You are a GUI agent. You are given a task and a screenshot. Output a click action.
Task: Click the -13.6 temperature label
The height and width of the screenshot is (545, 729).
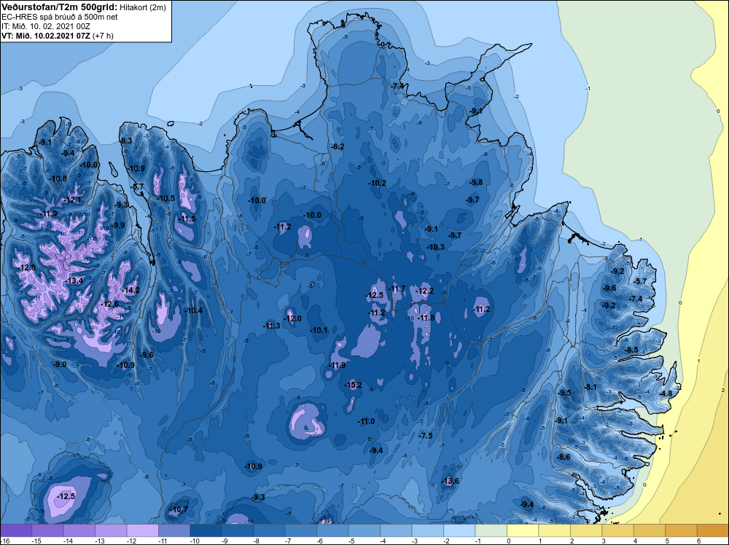click(x=450, y=481)
